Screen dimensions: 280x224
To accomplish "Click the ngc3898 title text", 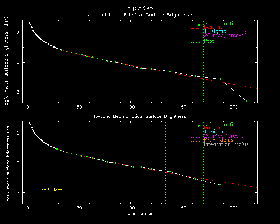I will (x=140, y=8).
